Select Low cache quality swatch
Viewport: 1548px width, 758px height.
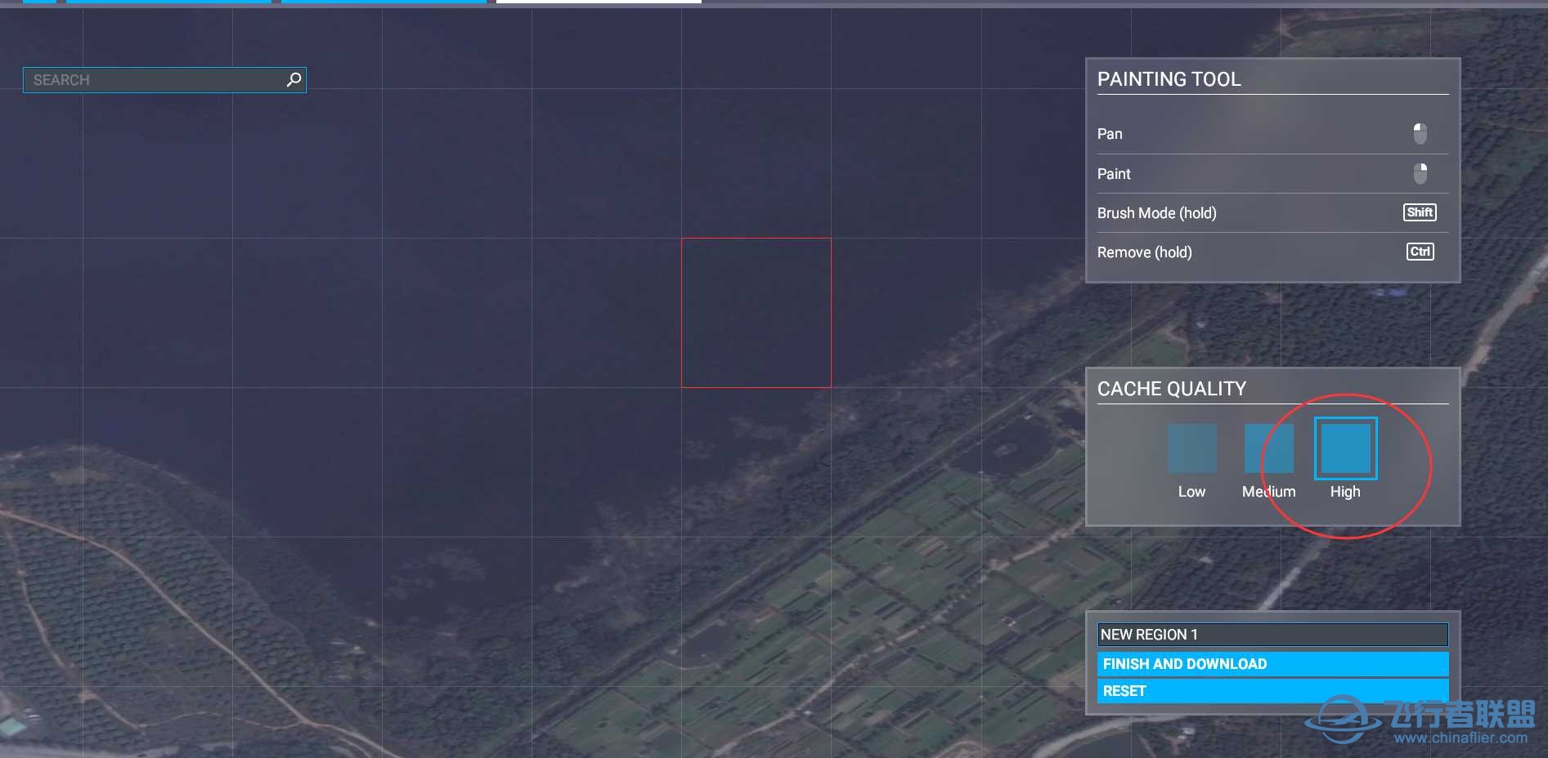click(x=1191, y=448)
